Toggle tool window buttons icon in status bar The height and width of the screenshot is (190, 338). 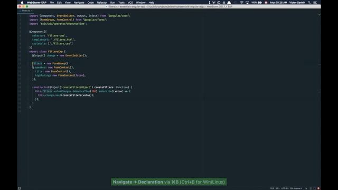[19, 188]
